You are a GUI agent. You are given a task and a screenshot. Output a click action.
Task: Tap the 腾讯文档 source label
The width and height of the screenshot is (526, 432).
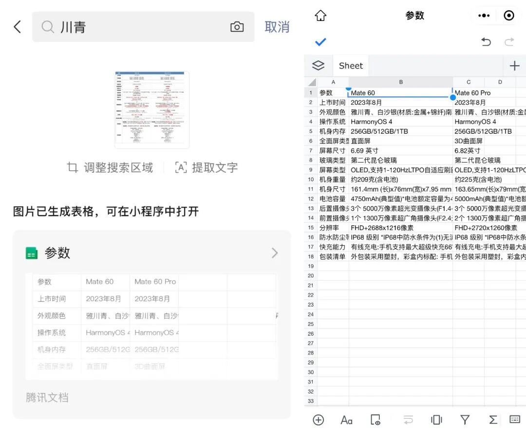tap(47, 397)
